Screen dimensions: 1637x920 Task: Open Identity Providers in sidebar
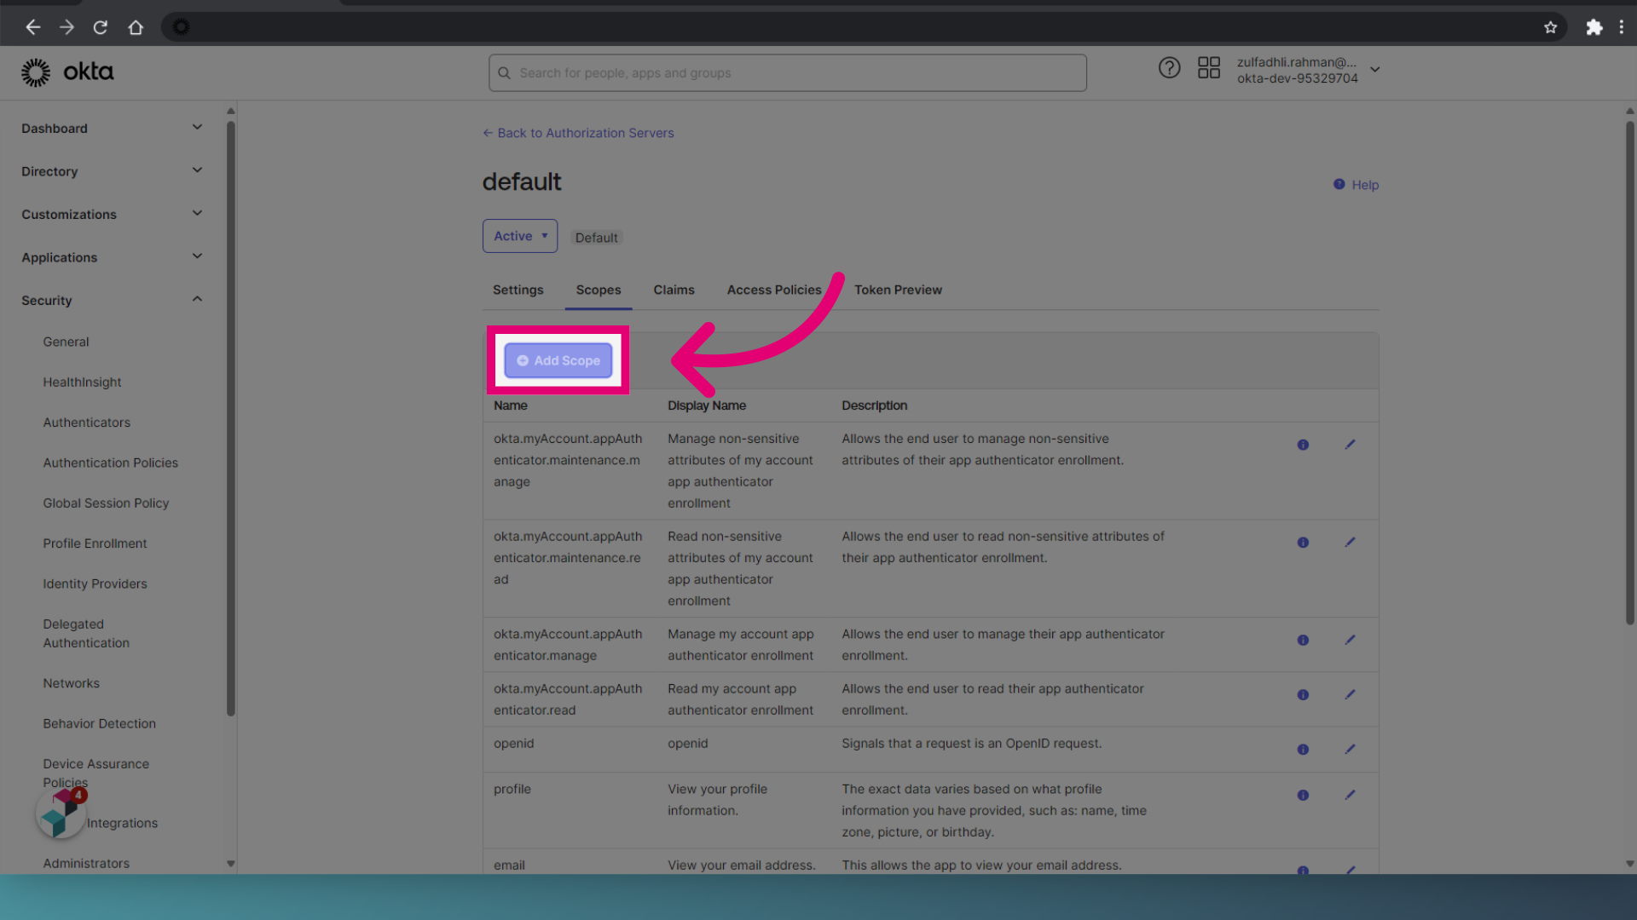pyautogui.click(x=95, y=584)
